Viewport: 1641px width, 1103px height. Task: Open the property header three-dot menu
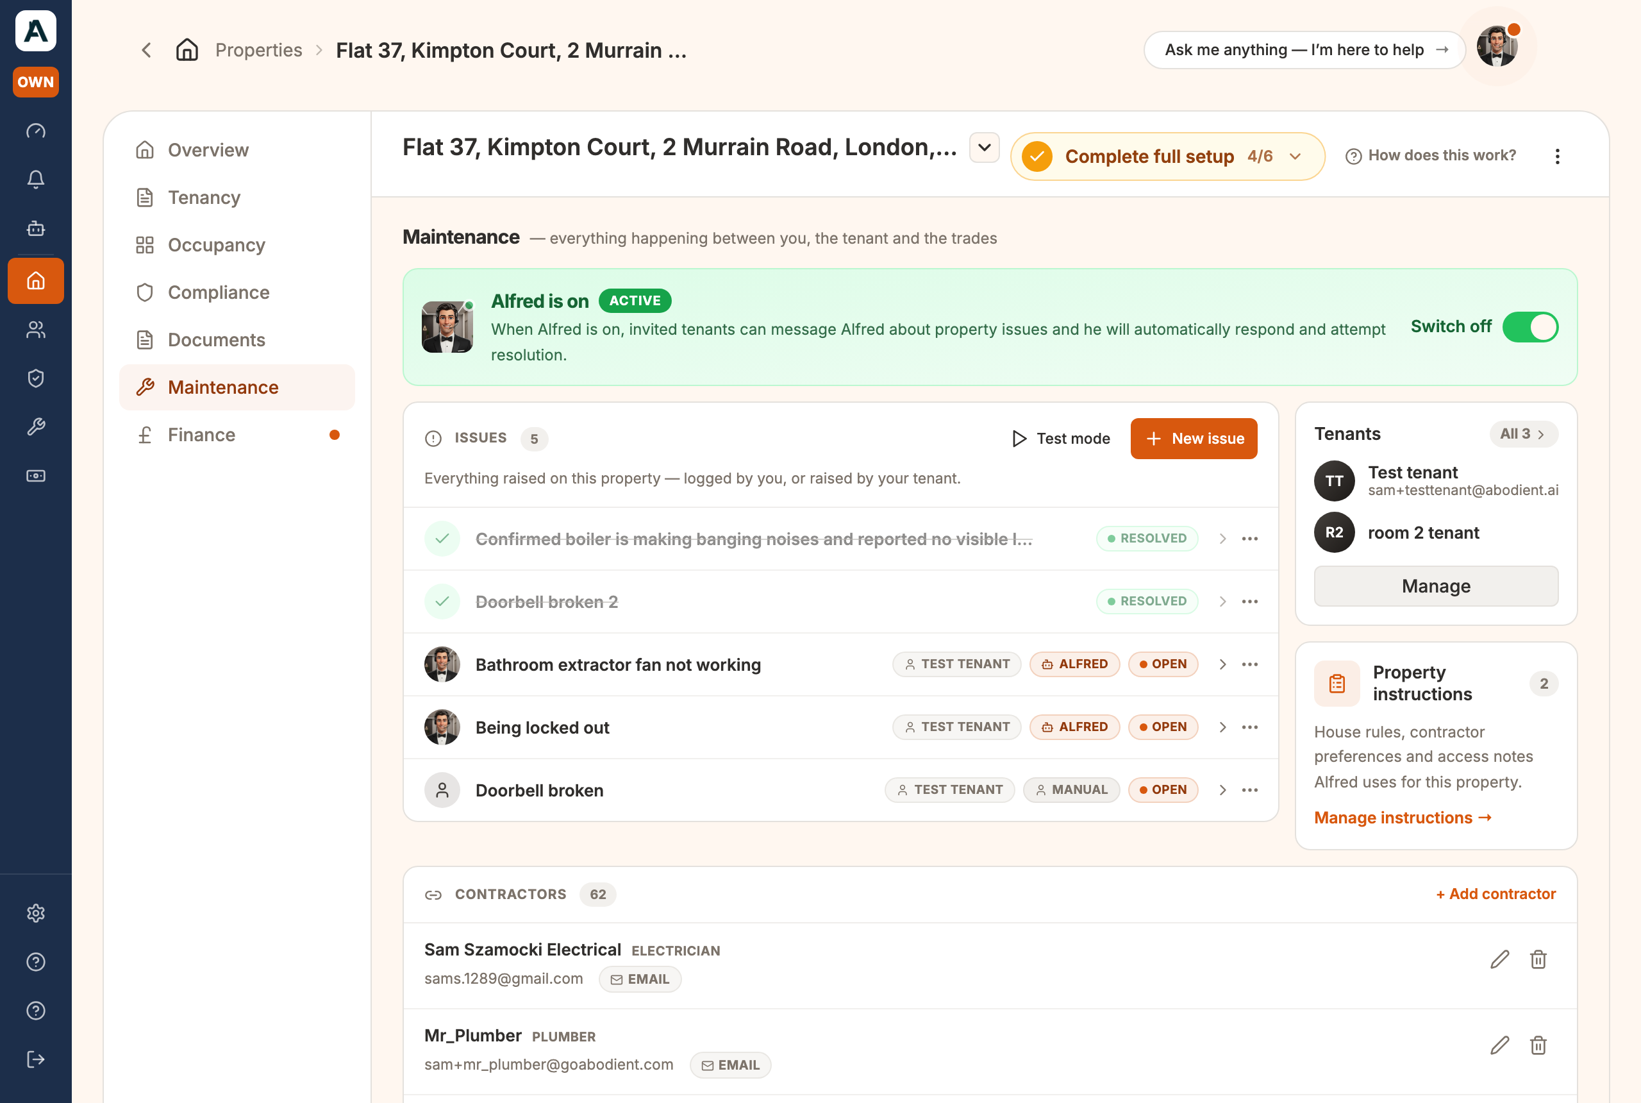coord(1556,156)
